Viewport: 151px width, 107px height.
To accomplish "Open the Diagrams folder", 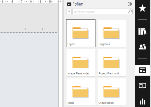I will point(111,33).
